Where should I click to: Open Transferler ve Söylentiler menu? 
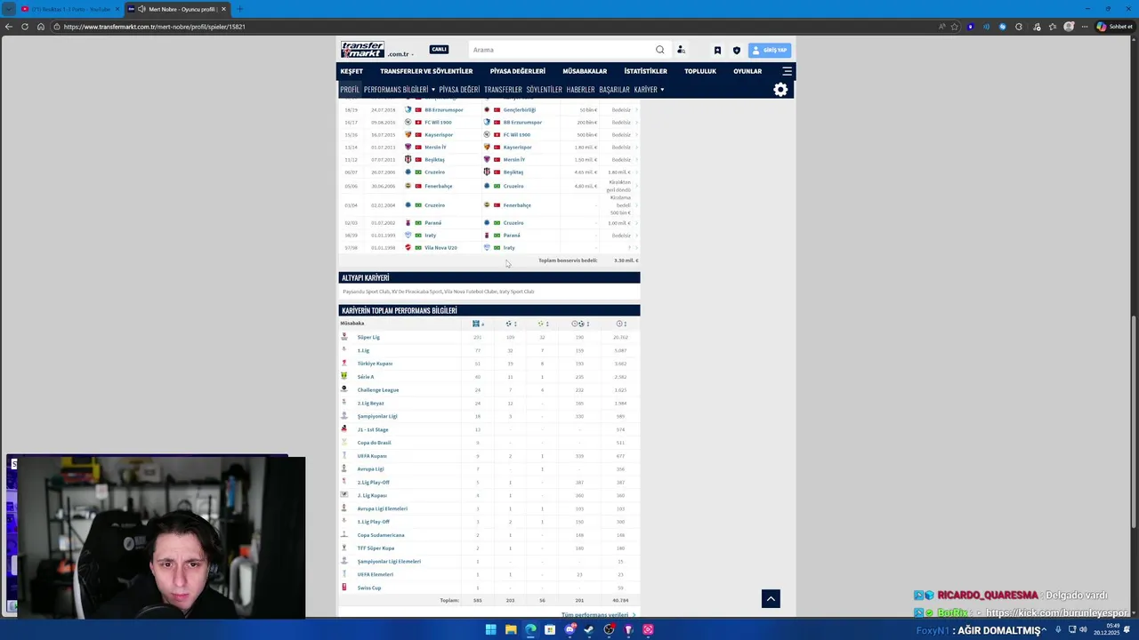point(426,71)
